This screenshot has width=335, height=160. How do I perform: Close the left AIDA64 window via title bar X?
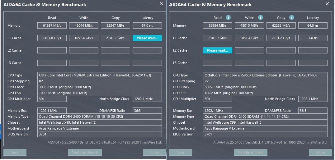click(x=162, y=4)
